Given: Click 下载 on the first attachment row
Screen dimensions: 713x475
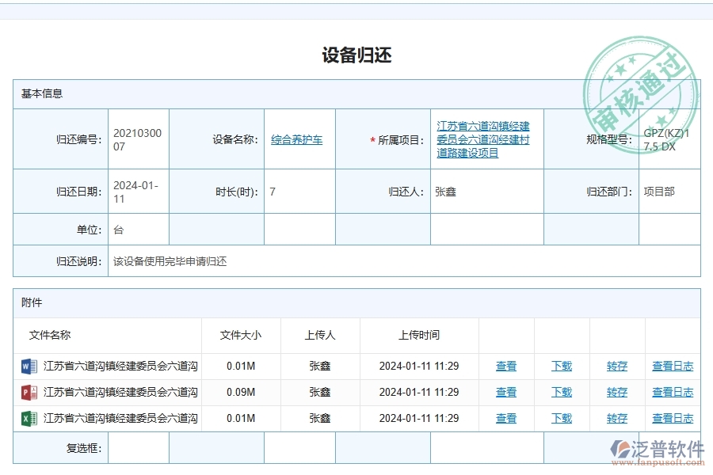Looking at the screenshot, I should [561, 366].
